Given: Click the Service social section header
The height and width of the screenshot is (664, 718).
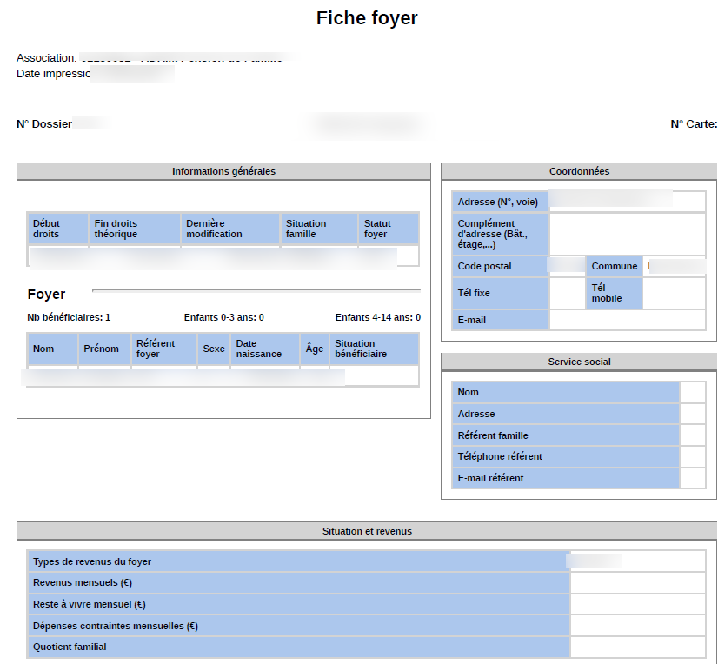Looking at the screenshot, I should (579, 362).
